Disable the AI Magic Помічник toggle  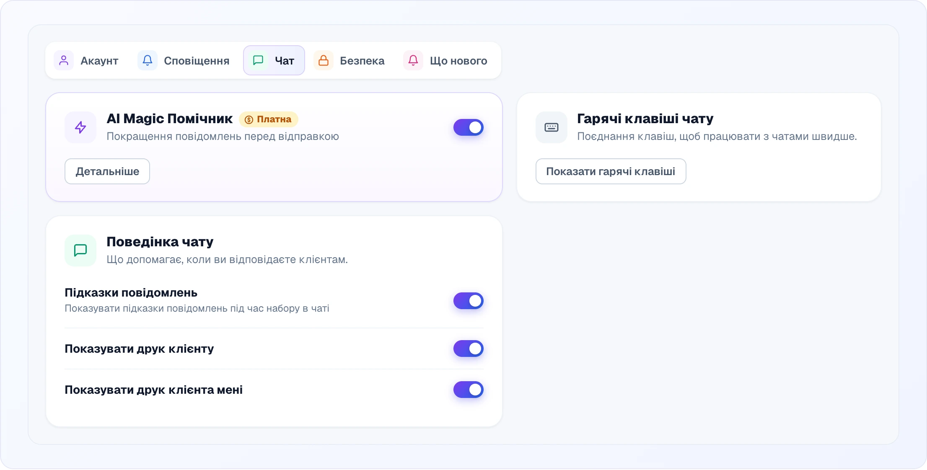(469, 127)
